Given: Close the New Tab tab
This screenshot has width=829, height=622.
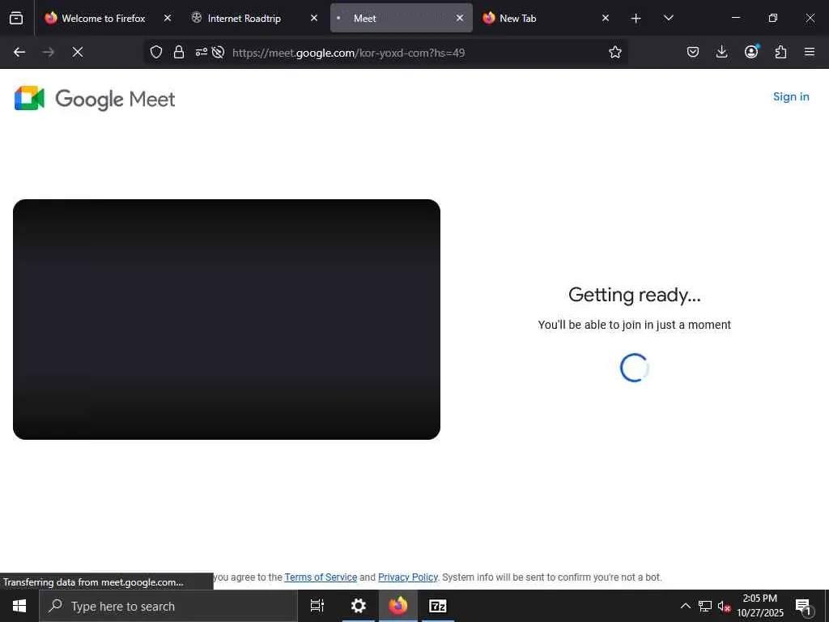Looking at the screenshot, I should (606, 18).
